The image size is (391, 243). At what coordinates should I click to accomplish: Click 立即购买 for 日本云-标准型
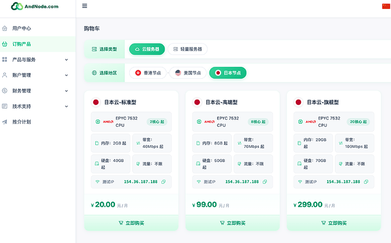[131, 223]
